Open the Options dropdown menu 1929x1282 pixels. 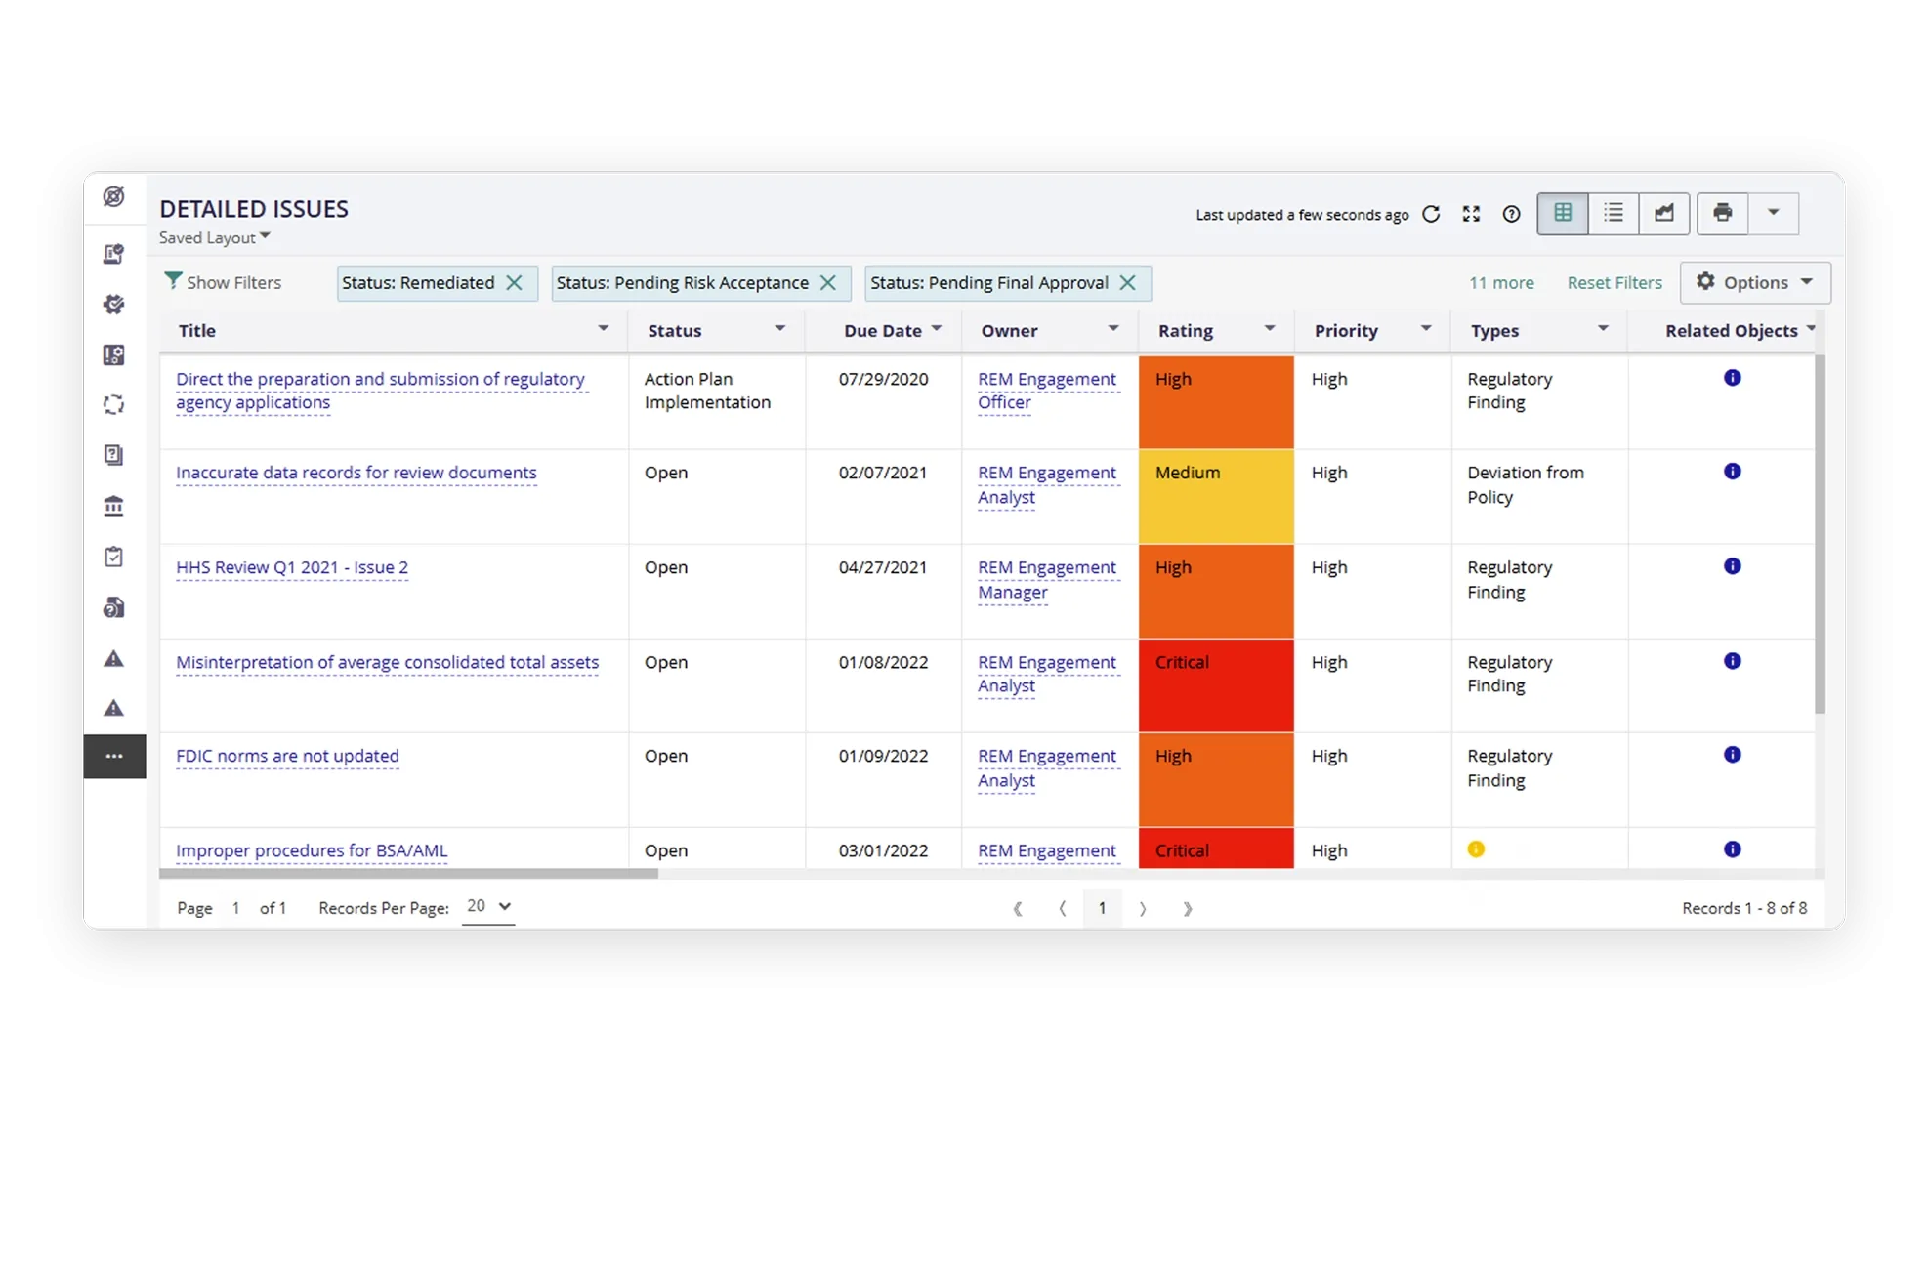[1755, 282]
